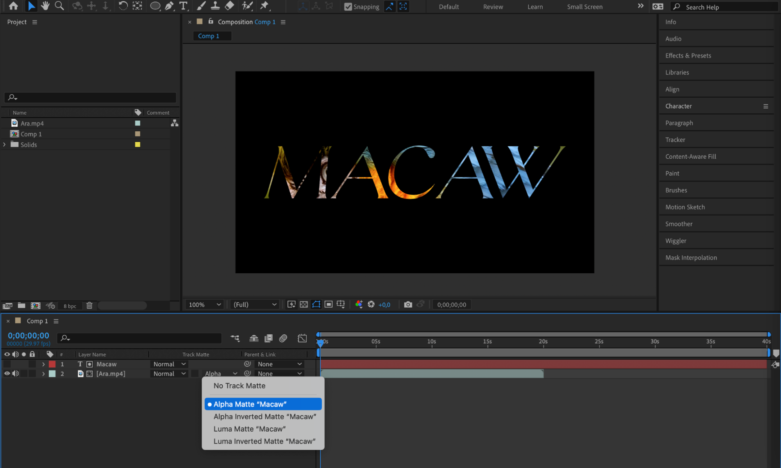Viewport: 781px width, 468px height.
Task: Select the Ellipse shape tool
Action: 155,6
